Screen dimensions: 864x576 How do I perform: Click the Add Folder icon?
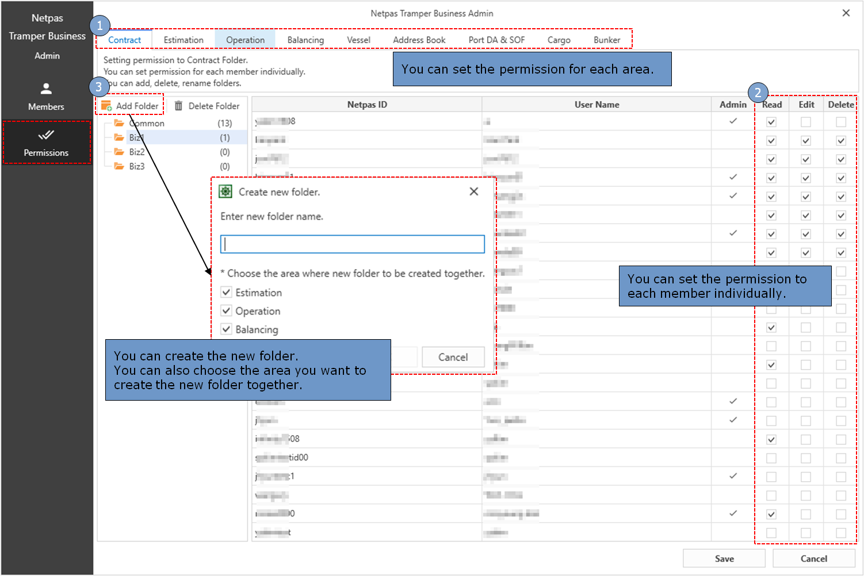click(106, 106)
